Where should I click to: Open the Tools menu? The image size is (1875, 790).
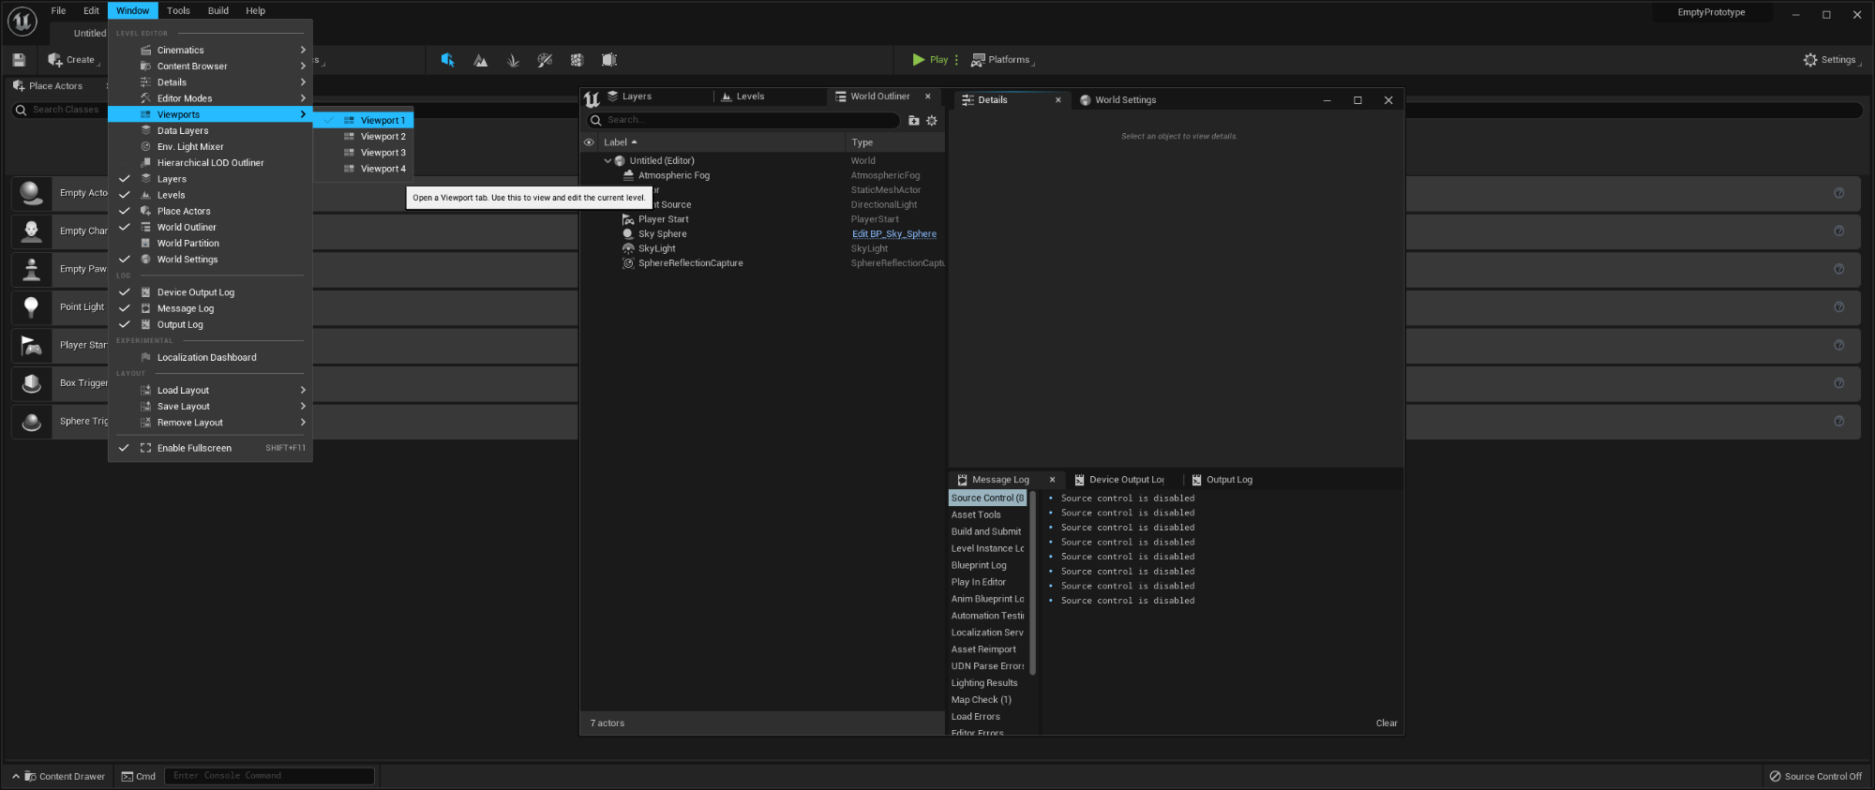click(x=178, y=11)
